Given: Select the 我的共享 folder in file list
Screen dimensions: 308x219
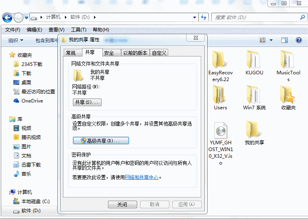Looking at the screenshot, I should coord(254,133).
